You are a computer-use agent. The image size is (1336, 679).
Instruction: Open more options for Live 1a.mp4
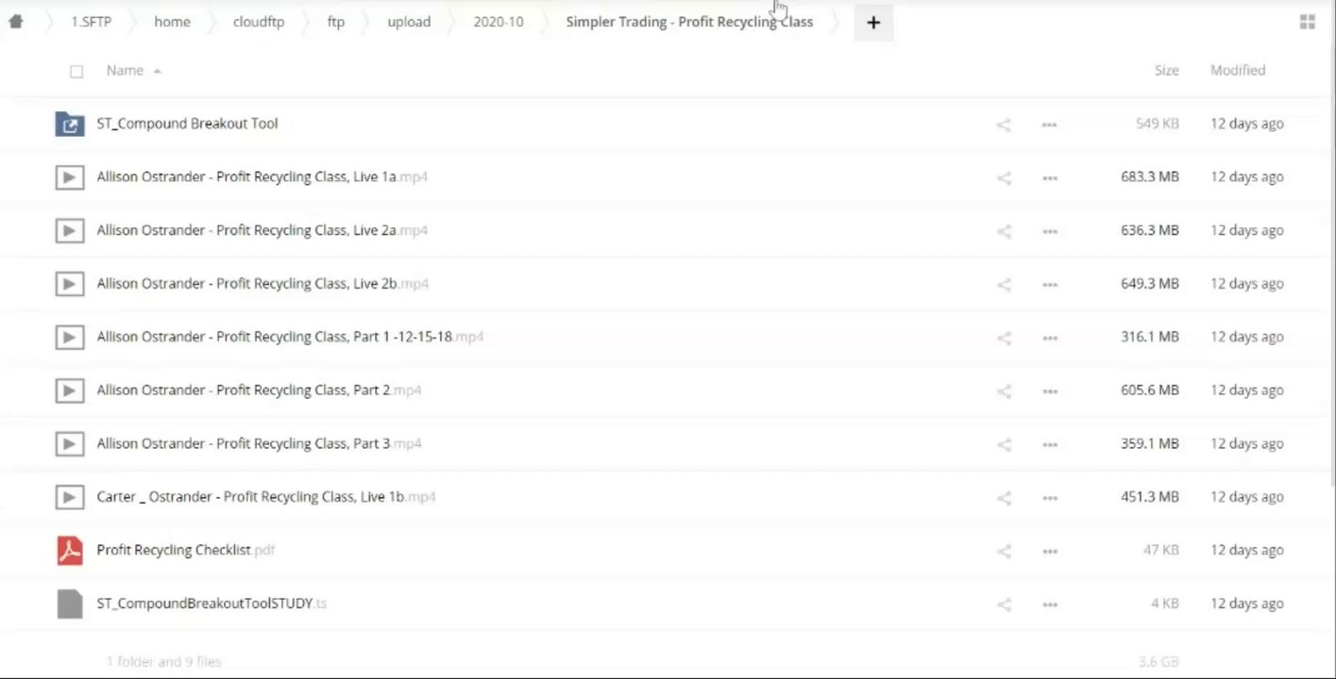[x=1049, y=178]
